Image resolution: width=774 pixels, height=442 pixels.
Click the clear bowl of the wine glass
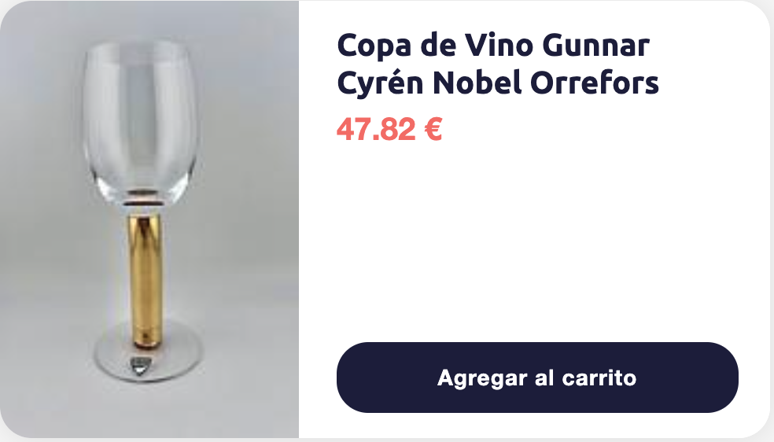tap(141, 122)
